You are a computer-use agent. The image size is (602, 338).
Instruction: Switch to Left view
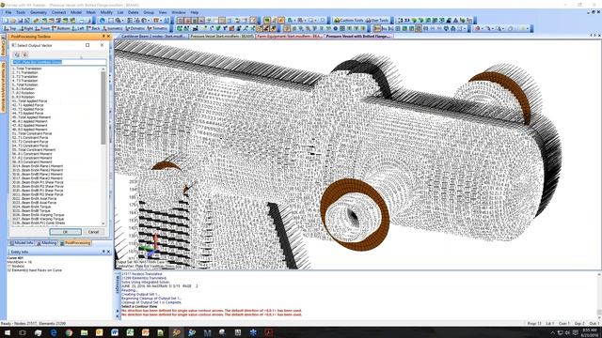78,28
